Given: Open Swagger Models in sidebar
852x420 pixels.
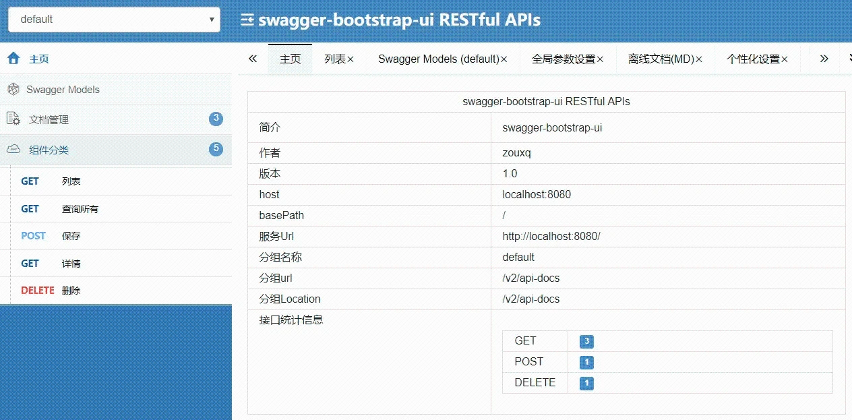Looking at the screenshot, I should click(x=116, y=89).
